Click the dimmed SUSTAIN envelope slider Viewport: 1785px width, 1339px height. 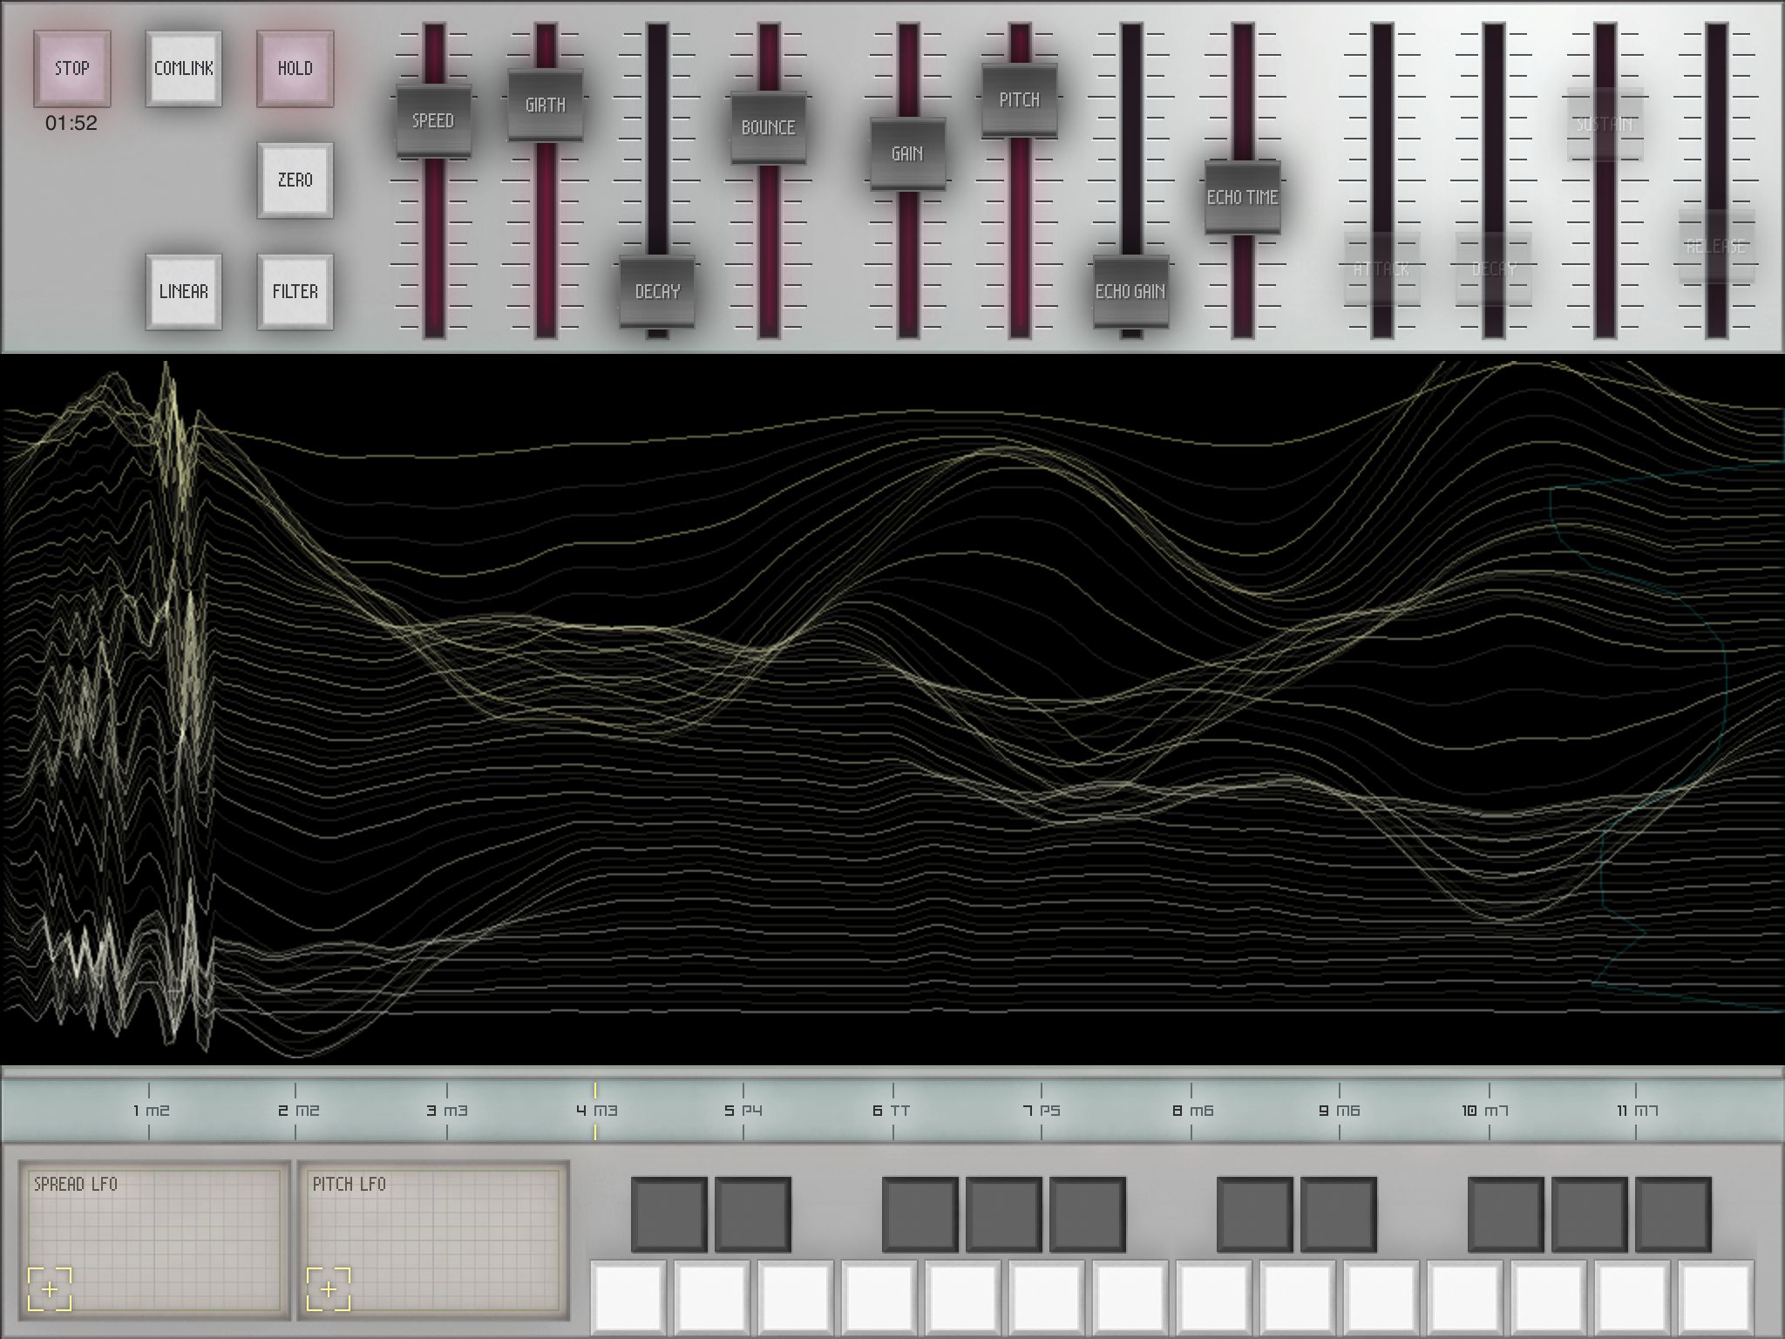[1605, 125]
